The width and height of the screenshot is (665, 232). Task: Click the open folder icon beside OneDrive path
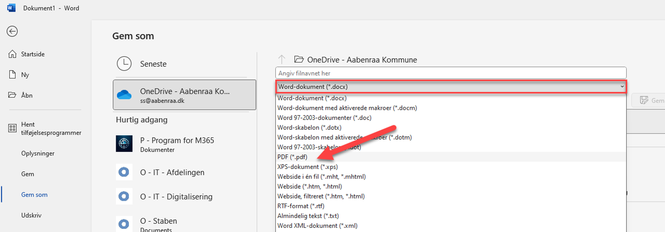(x=298, y=59)
